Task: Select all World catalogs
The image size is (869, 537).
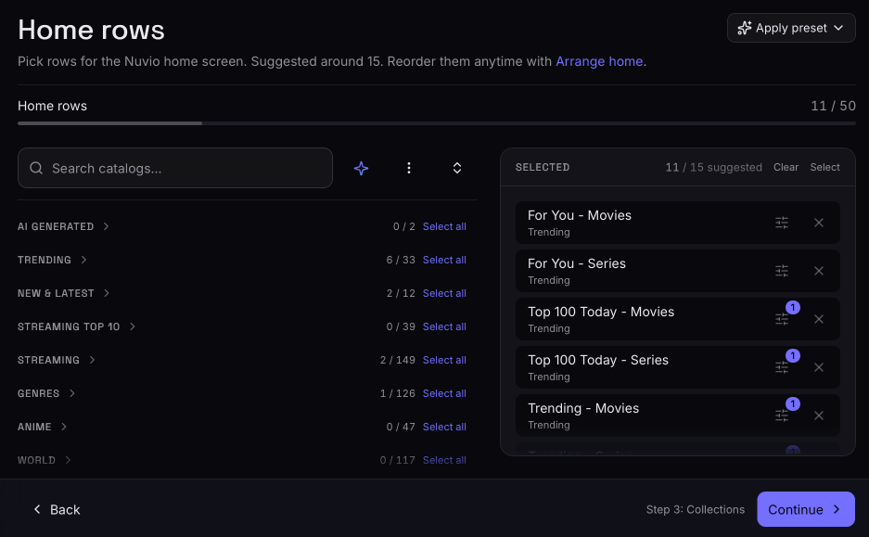Action: [444, 460]
